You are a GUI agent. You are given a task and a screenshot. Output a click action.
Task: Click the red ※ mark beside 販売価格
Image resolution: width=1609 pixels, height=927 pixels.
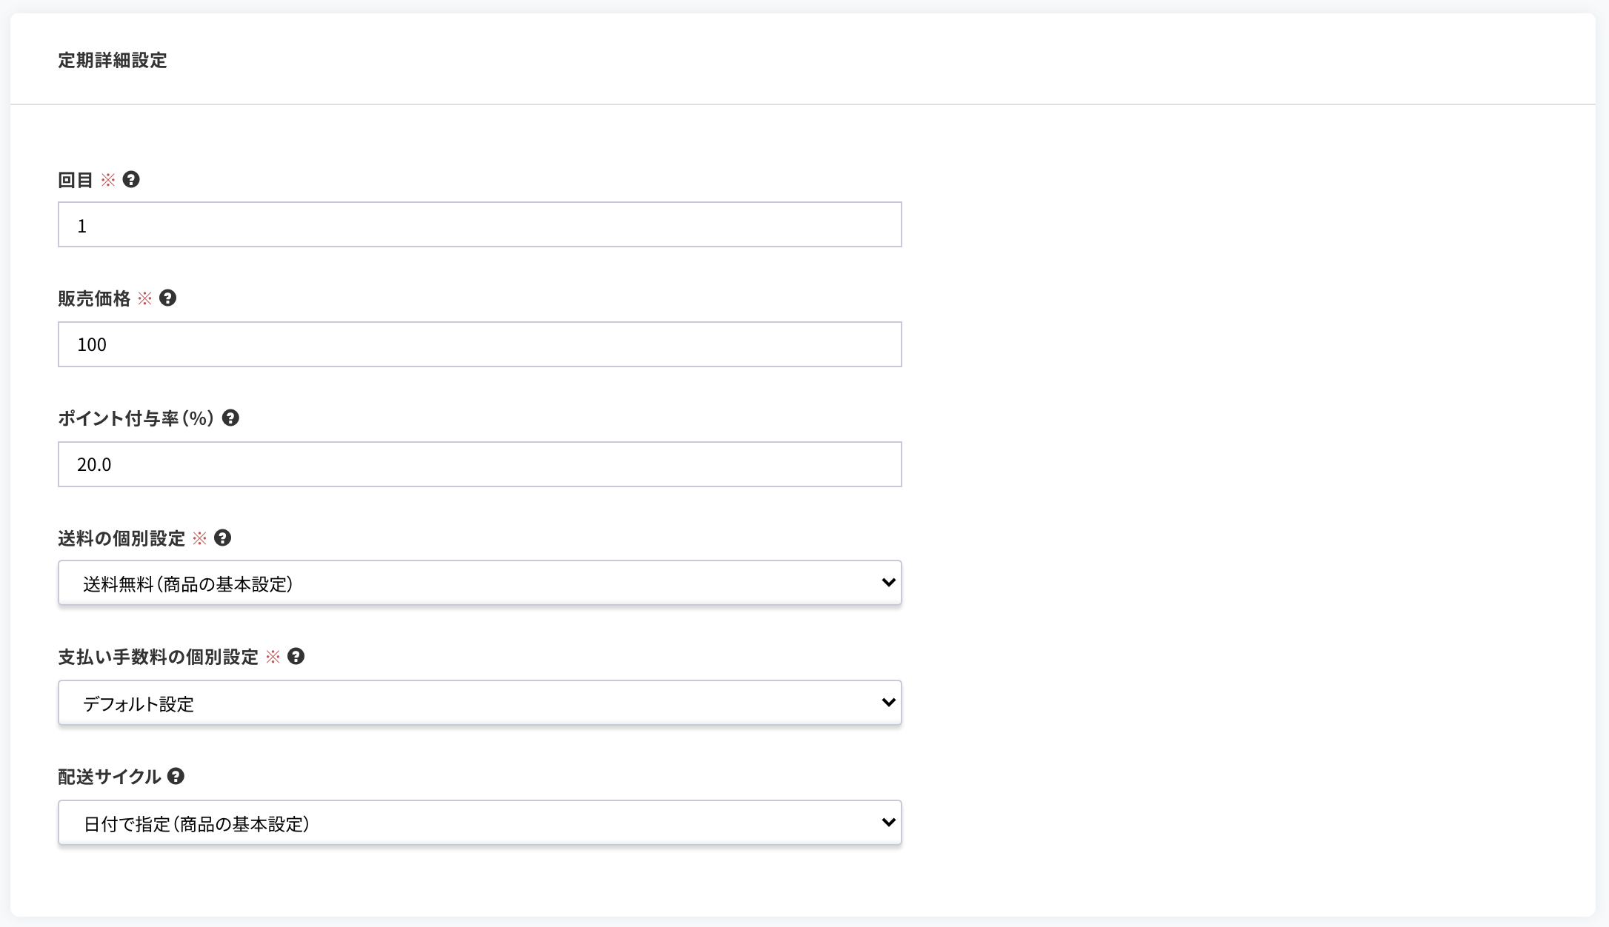click(x=145, y=298)
